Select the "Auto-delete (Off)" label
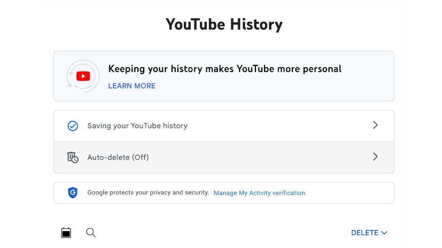 tap(118, 157)
